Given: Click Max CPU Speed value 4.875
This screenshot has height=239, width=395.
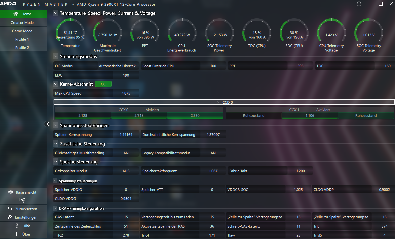Looking at the screenshot, I should (x=126, y=93).
